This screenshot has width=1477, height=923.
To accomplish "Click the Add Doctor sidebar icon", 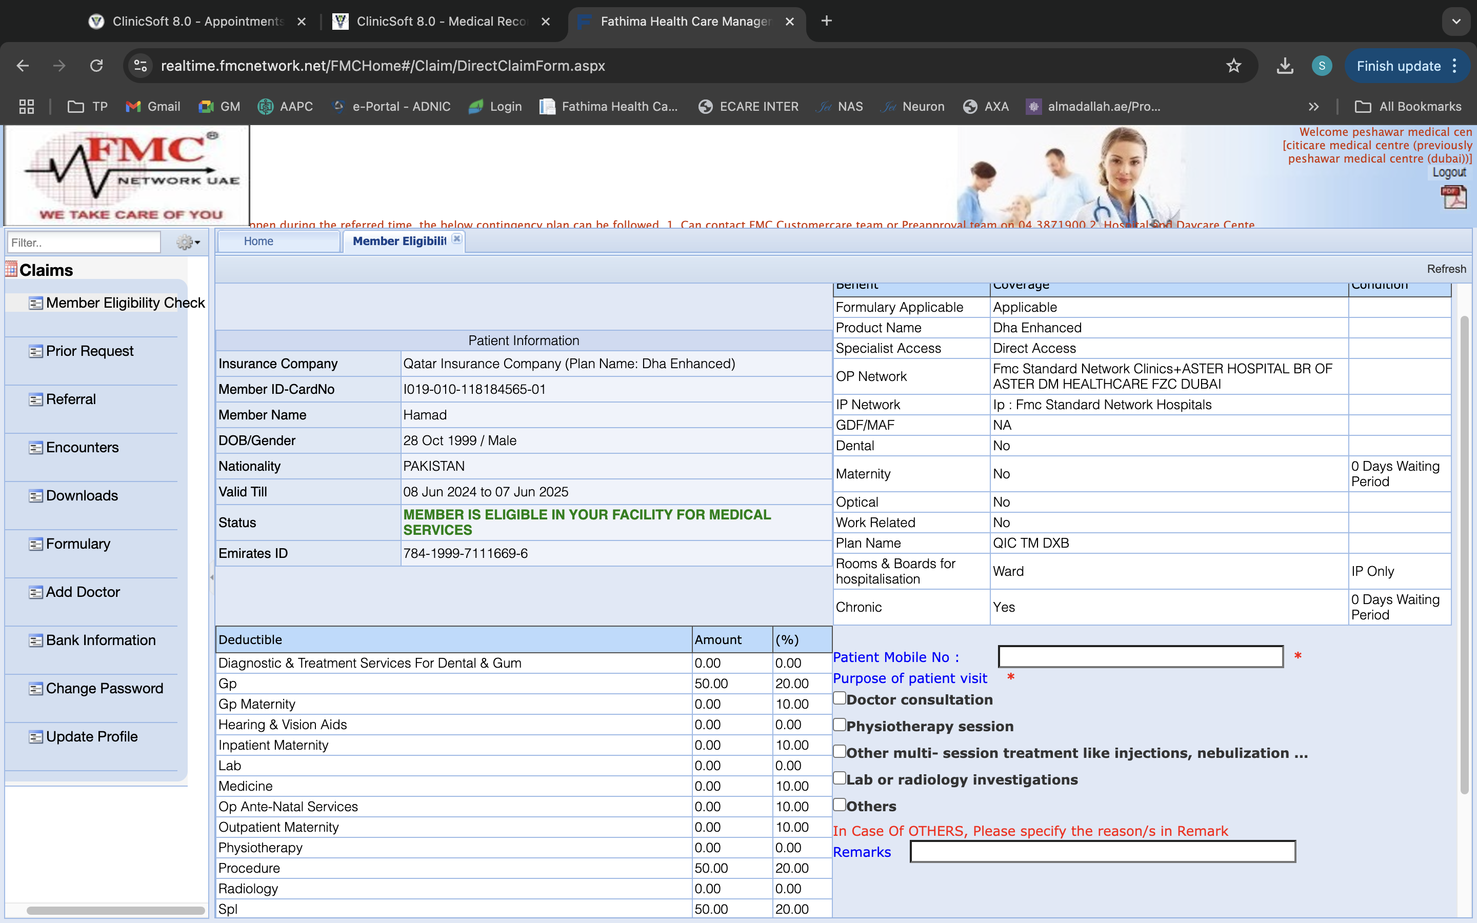I will (x=36, y=593).
